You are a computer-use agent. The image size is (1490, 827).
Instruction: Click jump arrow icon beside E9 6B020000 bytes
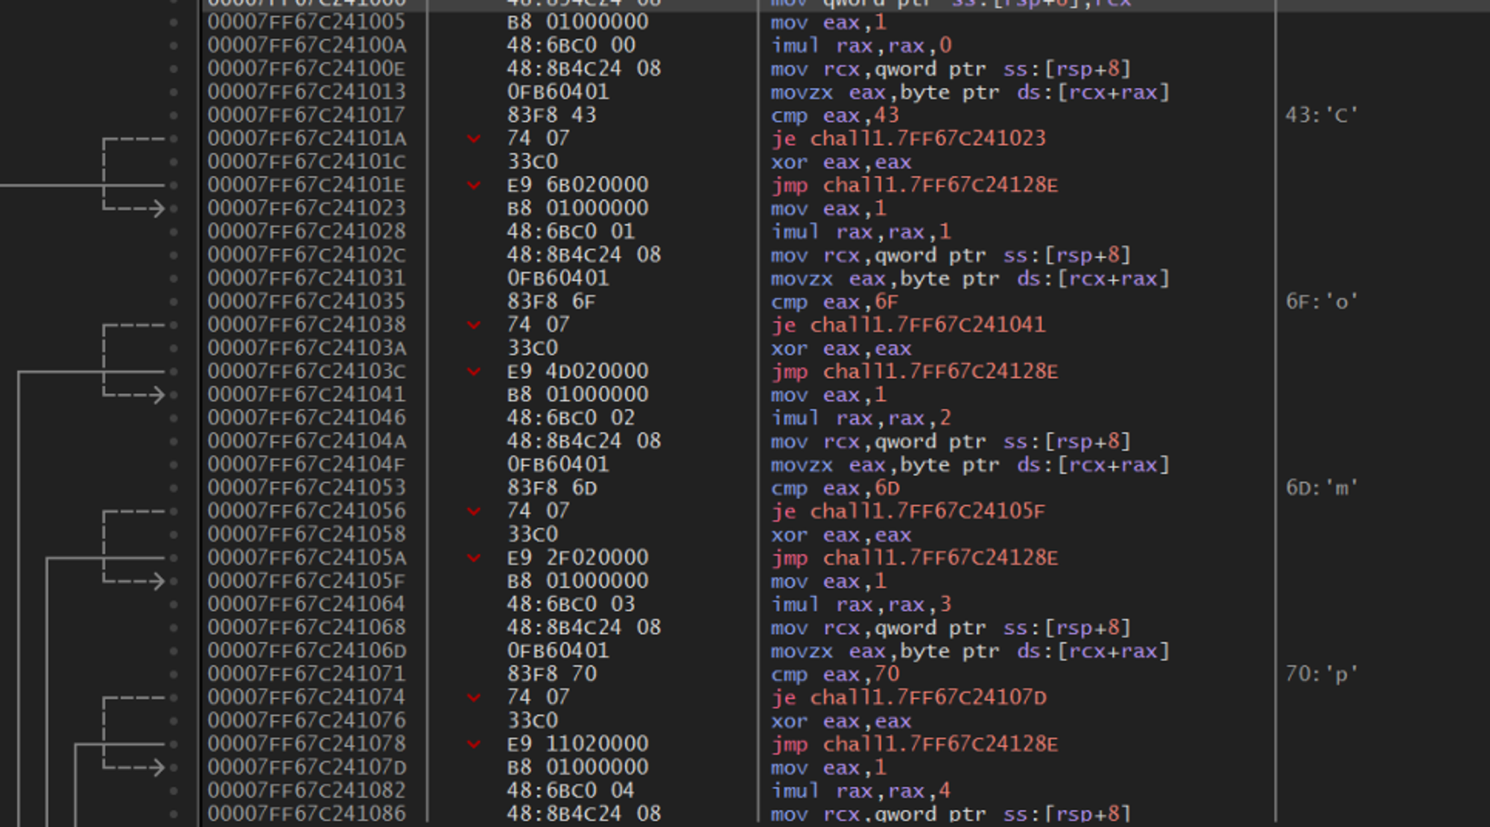(474, 185)
